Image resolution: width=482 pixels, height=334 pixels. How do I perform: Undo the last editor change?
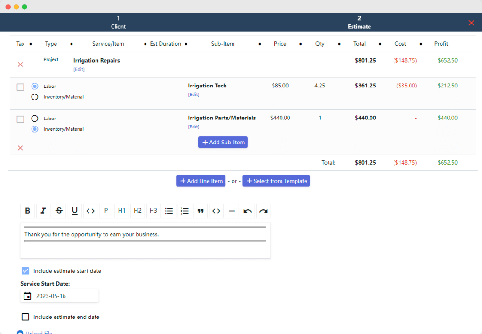pos(248,211)
